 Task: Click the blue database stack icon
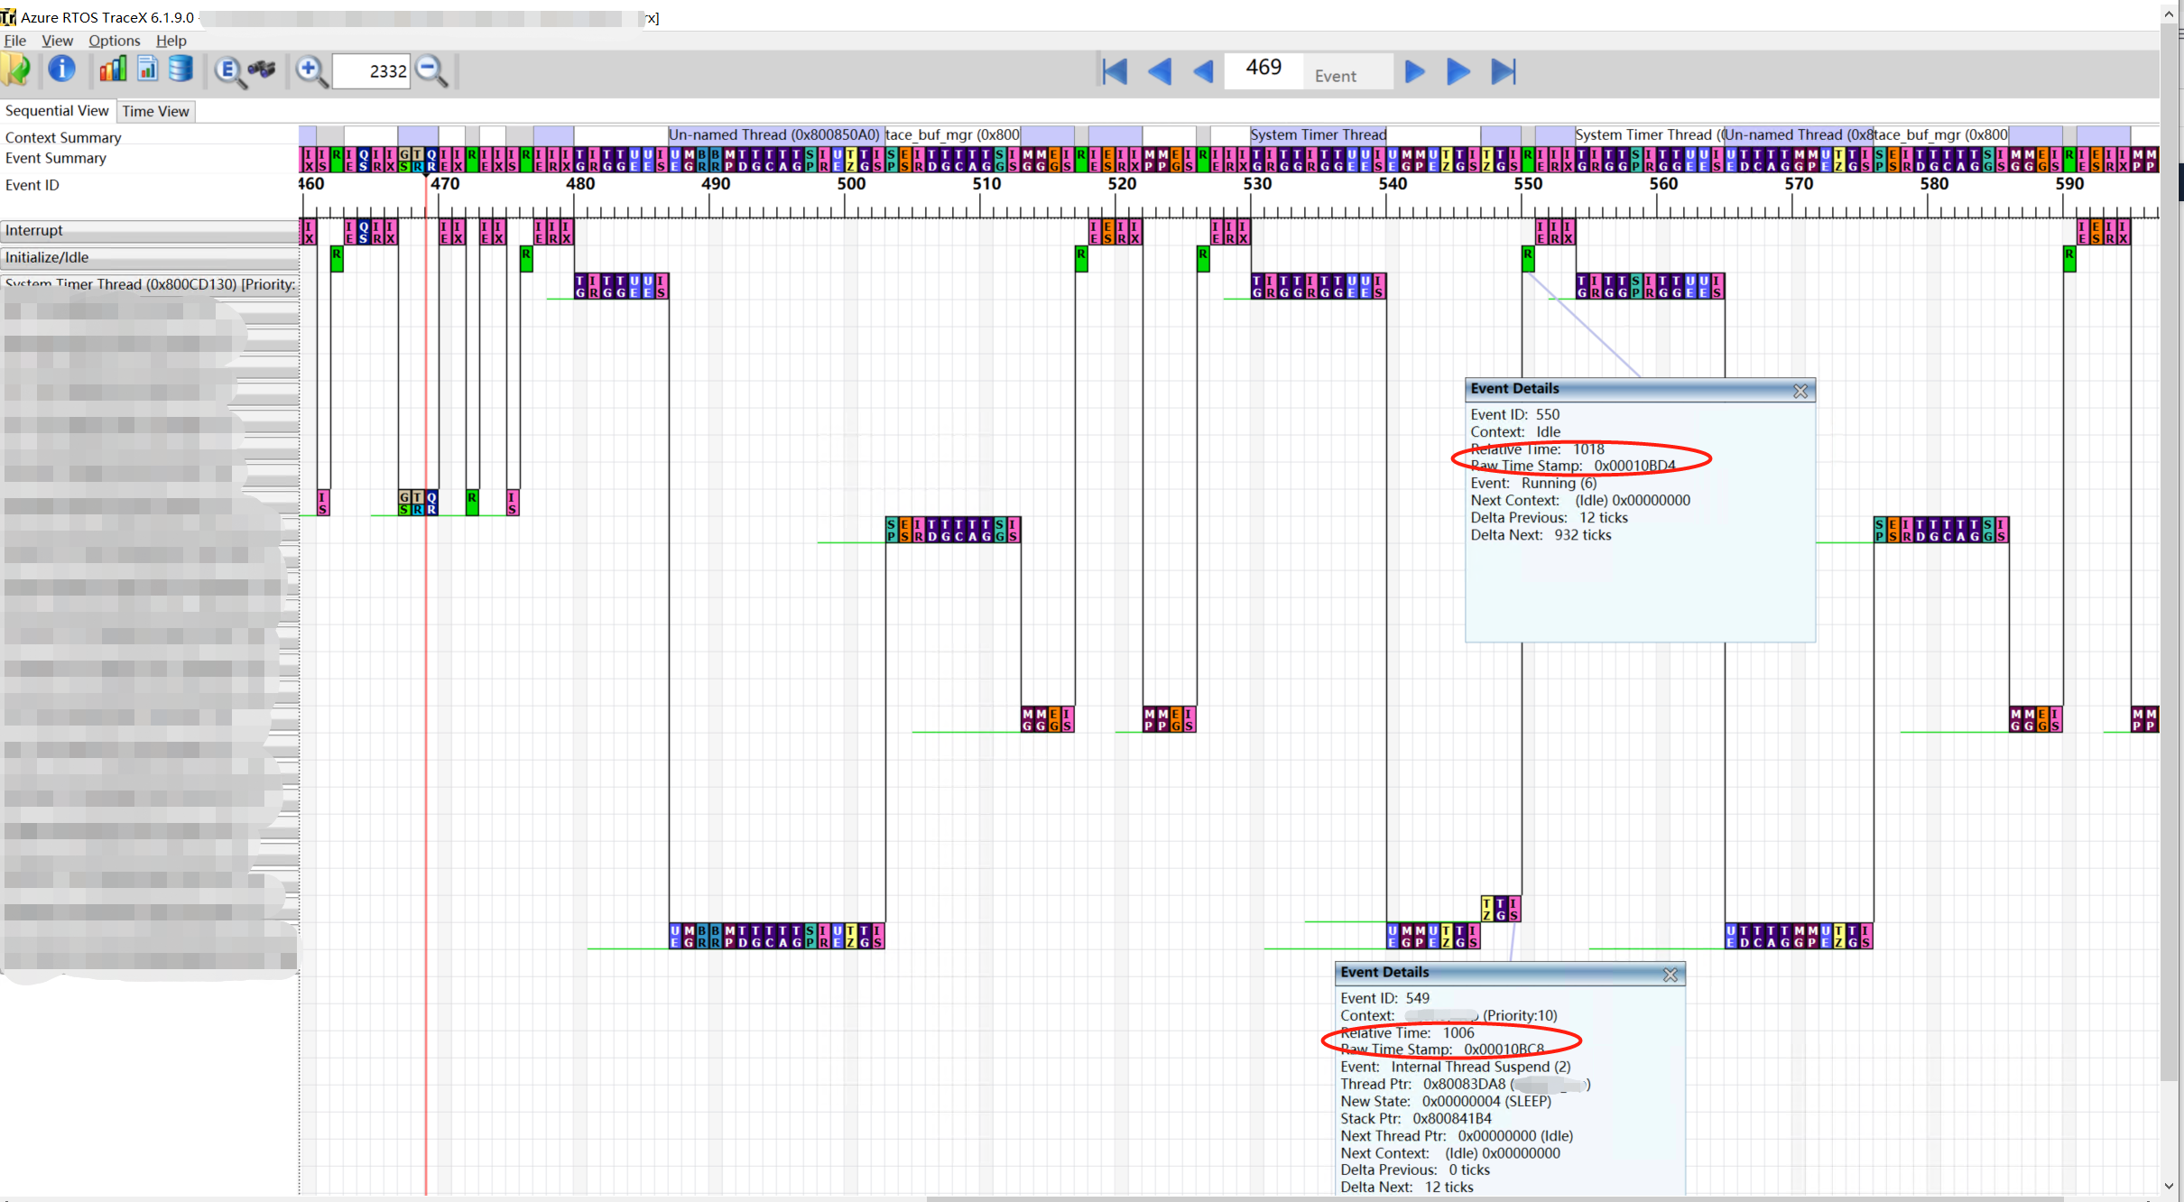pos(180,69)
